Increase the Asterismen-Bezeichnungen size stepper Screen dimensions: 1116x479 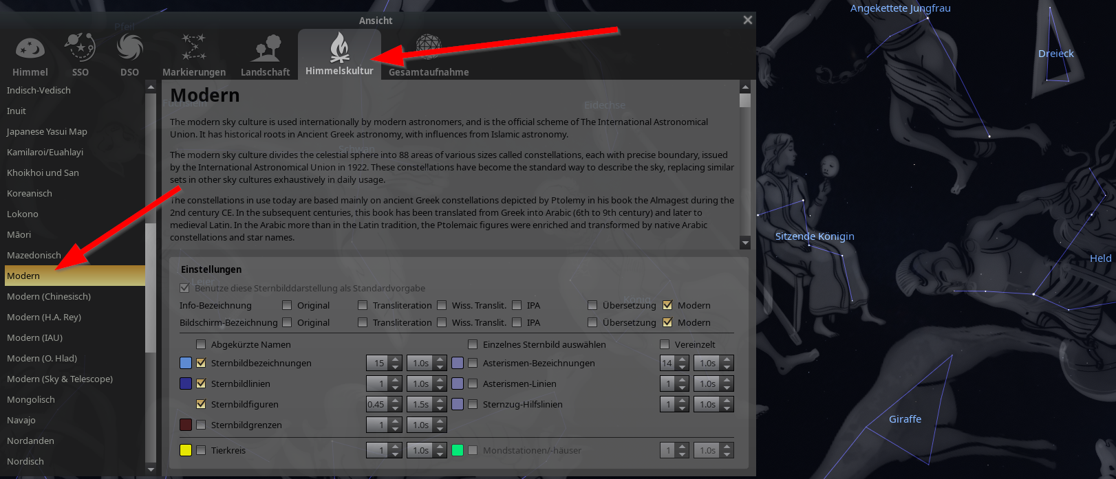click(x=682, y=359)
